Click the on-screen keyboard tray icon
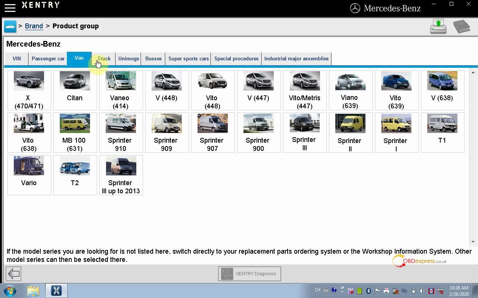The height and width of the screenshot is (298, 478). point(326,291)
